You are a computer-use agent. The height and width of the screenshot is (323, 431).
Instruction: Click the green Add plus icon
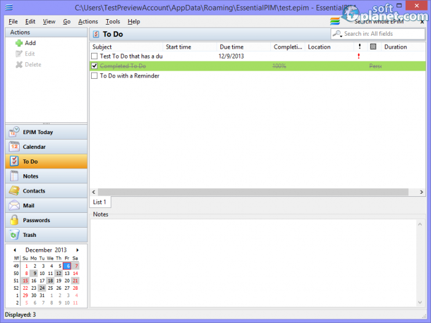(19, 43)
